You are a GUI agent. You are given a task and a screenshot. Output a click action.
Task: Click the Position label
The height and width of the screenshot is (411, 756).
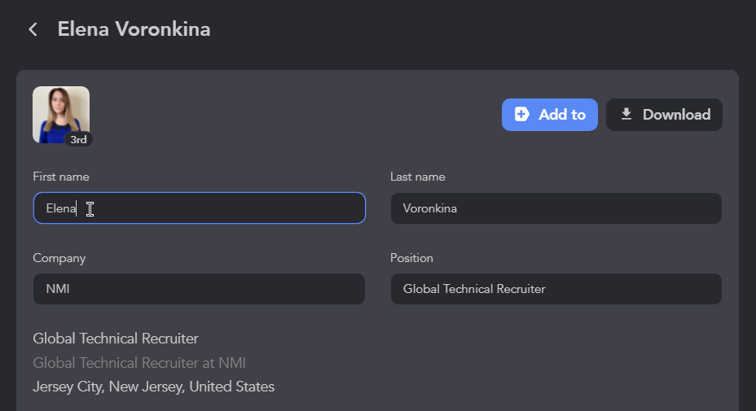pyautogui.click(x=411, y=258)
